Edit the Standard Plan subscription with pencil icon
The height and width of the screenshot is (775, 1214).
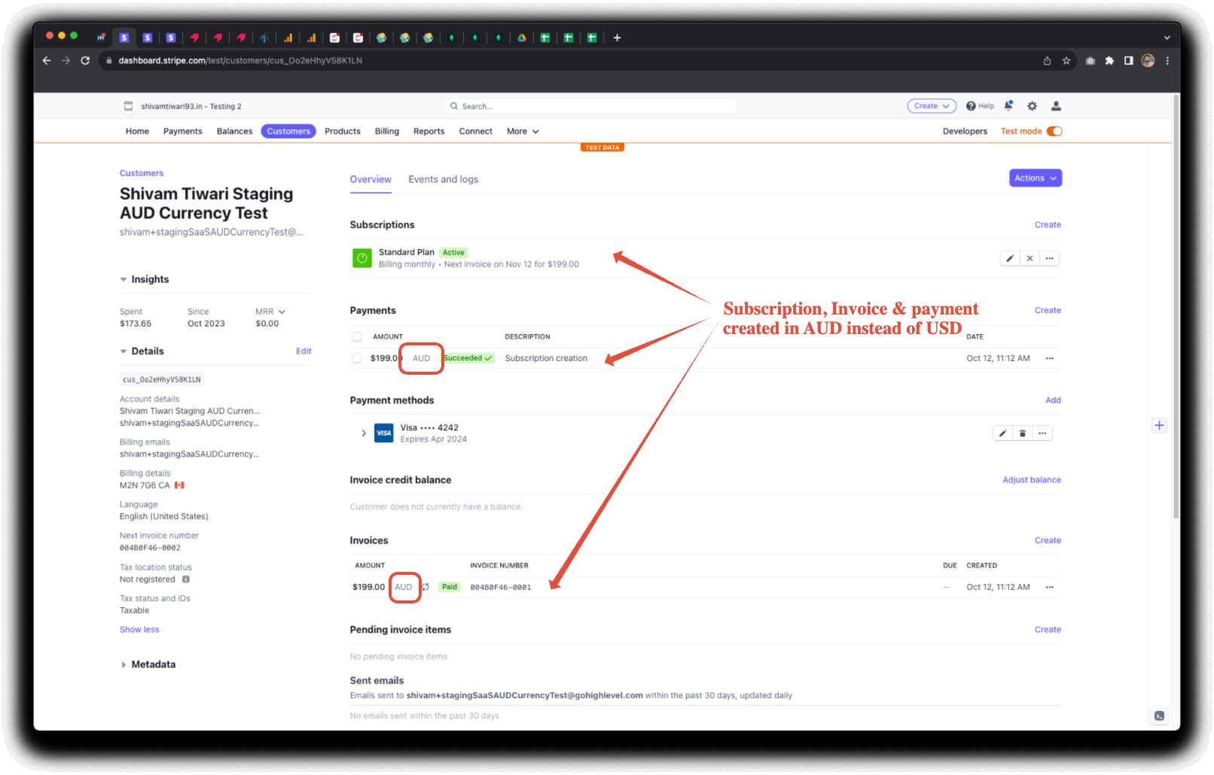pos(1010,258)
